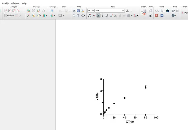Open the color scheme circles dropdown
Image resolution: width=188 pixels, height=130 pixels.
coord(45,16)
